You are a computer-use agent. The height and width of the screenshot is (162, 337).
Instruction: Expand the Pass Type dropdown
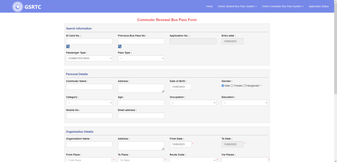tap(141, 58)
